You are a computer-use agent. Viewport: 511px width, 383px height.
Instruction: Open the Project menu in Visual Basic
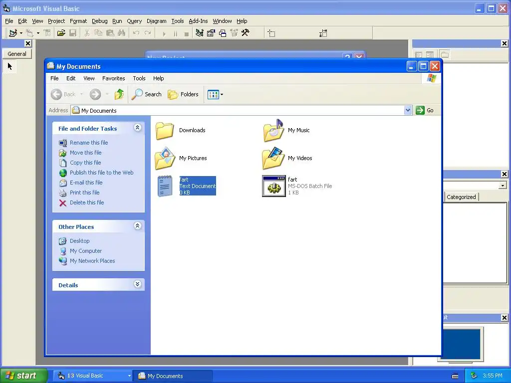(x=56, y=21)
